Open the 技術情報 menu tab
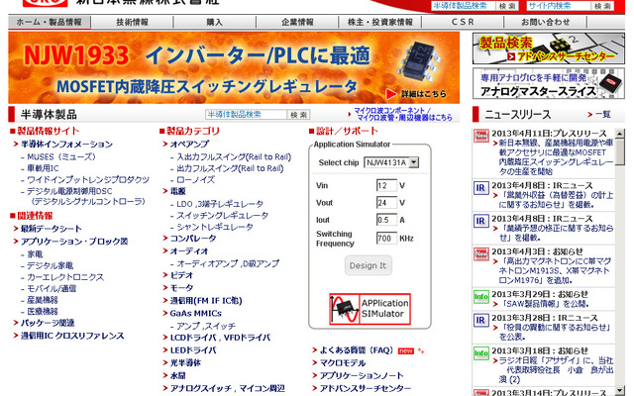Image resolution: width=634 pixels, height=396 pixels. click(132, 22)
